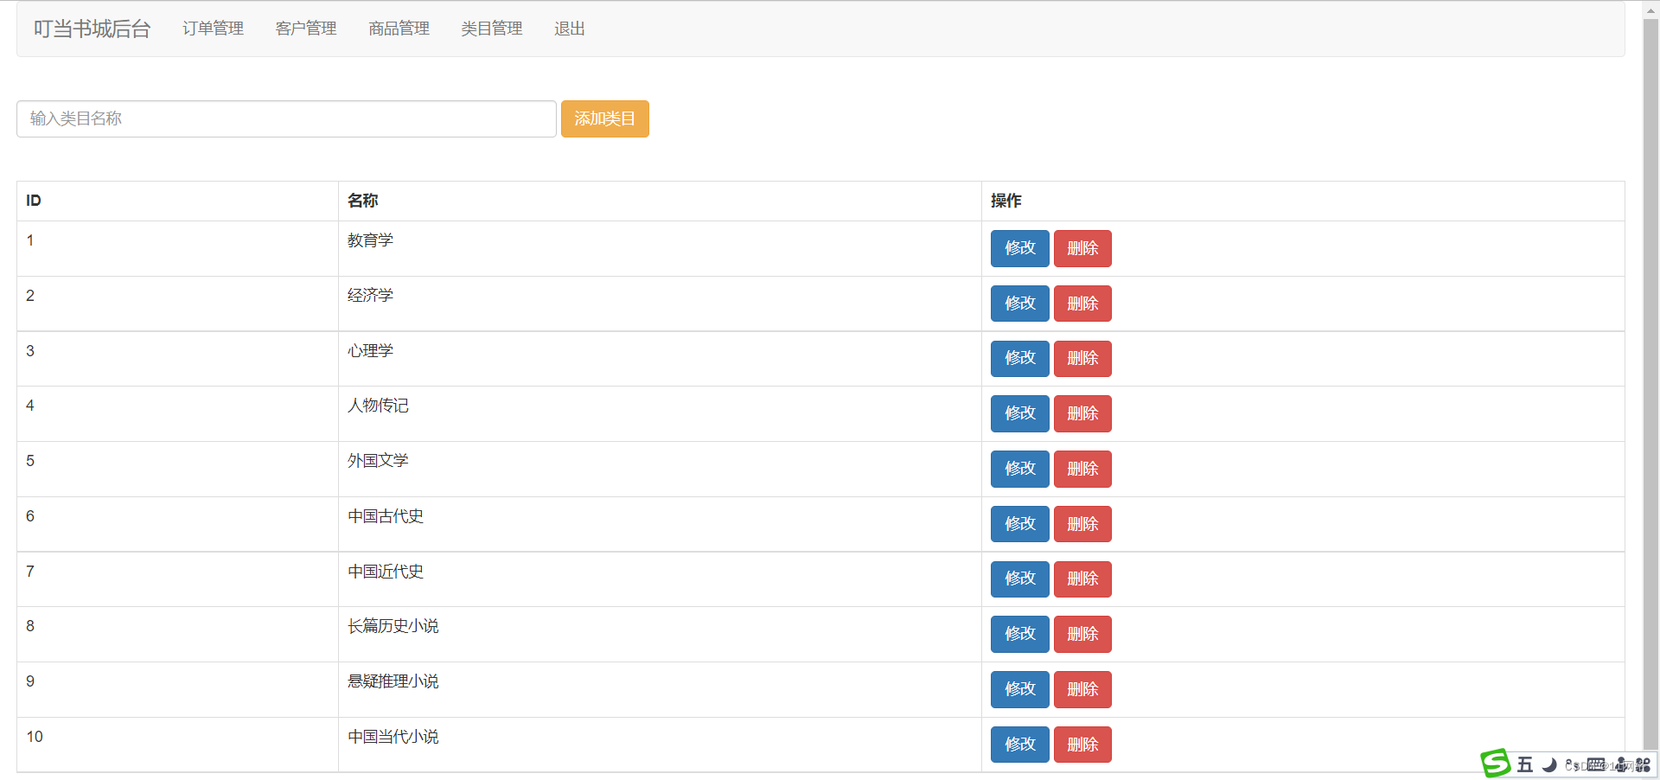Select the 外国文学 name cell
The height and width of the screenshot is (780, 1660).
pos(660,470)
